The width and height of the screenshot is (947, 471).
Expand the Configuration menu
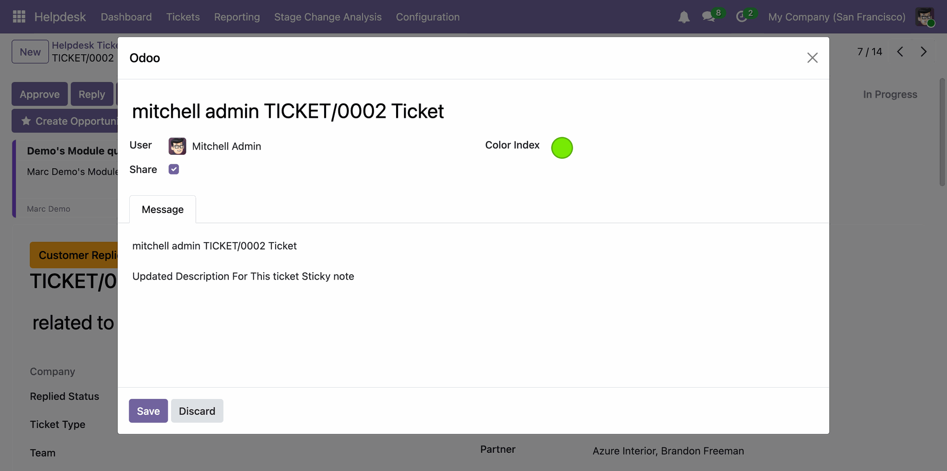click(428, 17)
